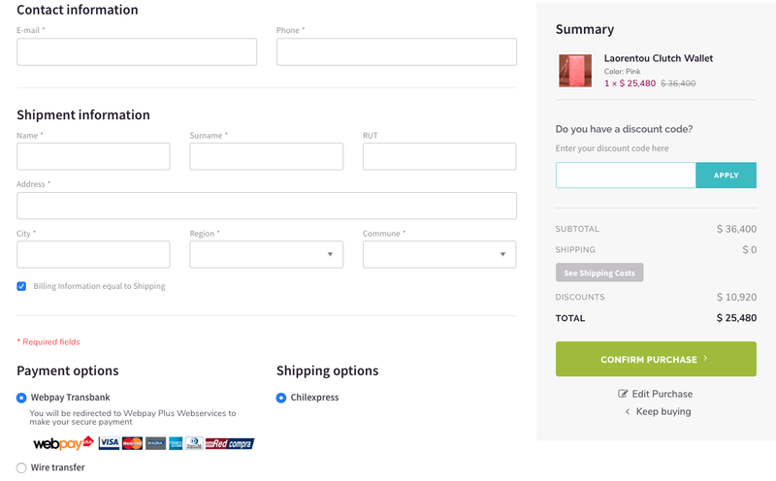Screen dimensions: 776x481
Task: Click the Visa card icon
Action: pyautogui.click(x=109, y=443)
